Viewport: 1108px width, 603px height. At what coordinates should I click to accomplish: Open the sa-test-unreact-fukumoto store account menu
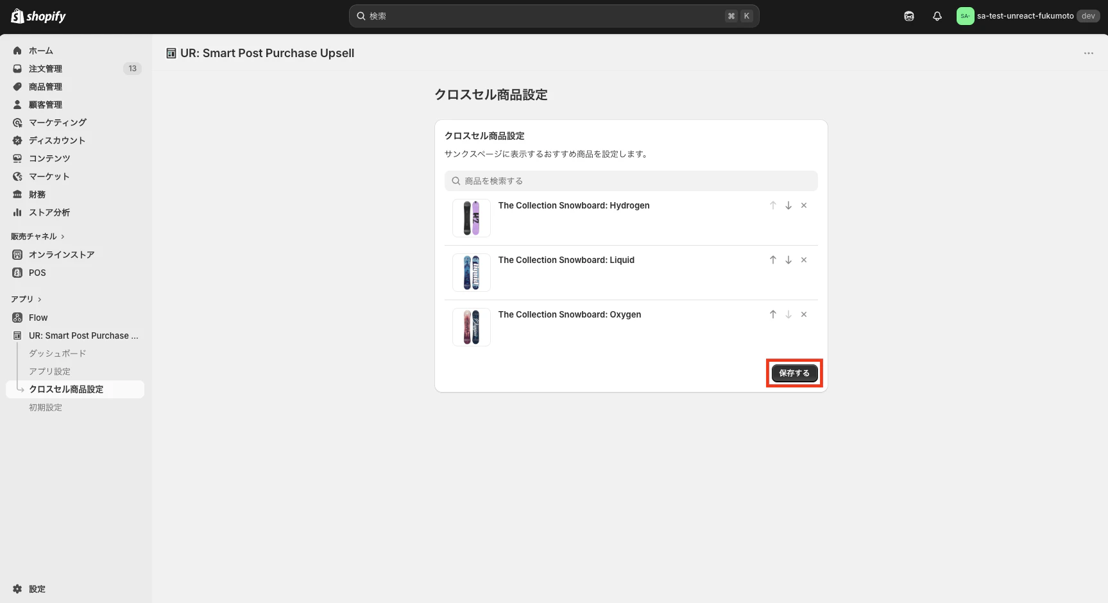(x=1028, y=16)
